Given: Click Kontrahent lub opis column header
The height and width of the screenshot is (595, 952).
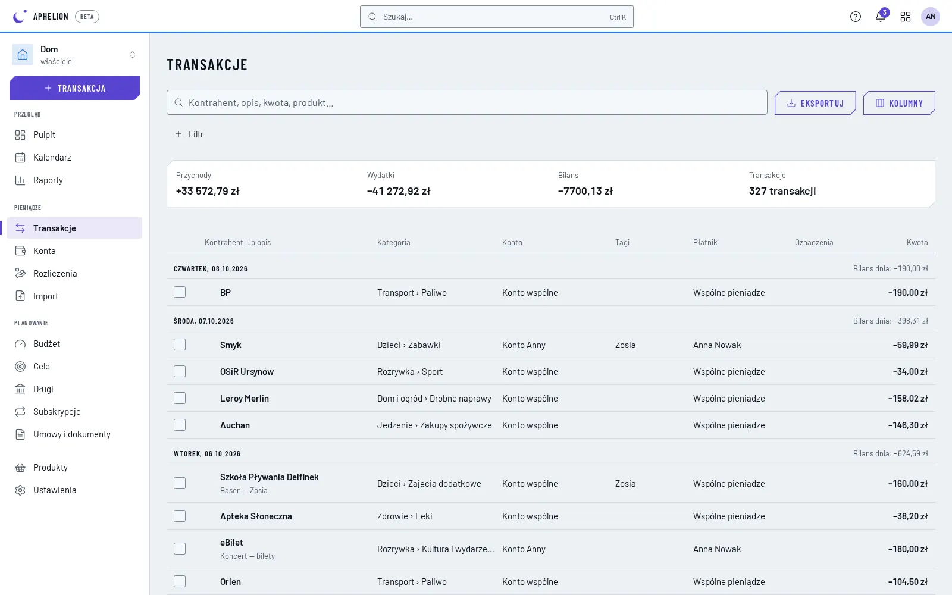Looking at the screenshot, I should point(237,242).
